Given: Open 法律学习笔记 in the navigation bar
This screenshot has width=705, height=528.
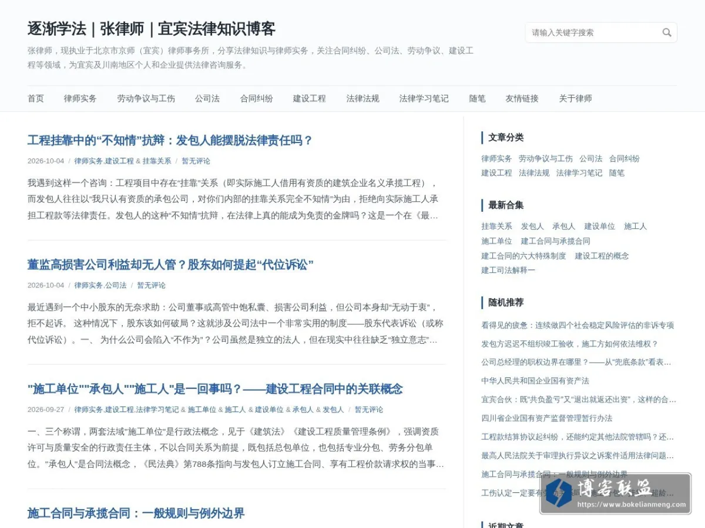Looking at the screenshot, I should click(x=424, y=99).
